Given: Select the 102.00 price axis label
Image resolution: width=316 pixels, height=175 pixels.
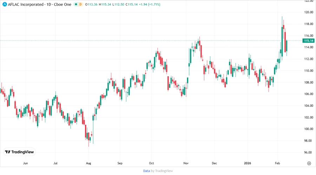Looking at the screenshot, I should 309,117.
